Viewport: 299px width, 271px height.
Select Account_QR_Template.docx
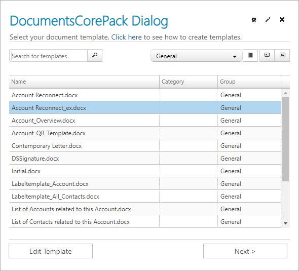pos(145,133)
